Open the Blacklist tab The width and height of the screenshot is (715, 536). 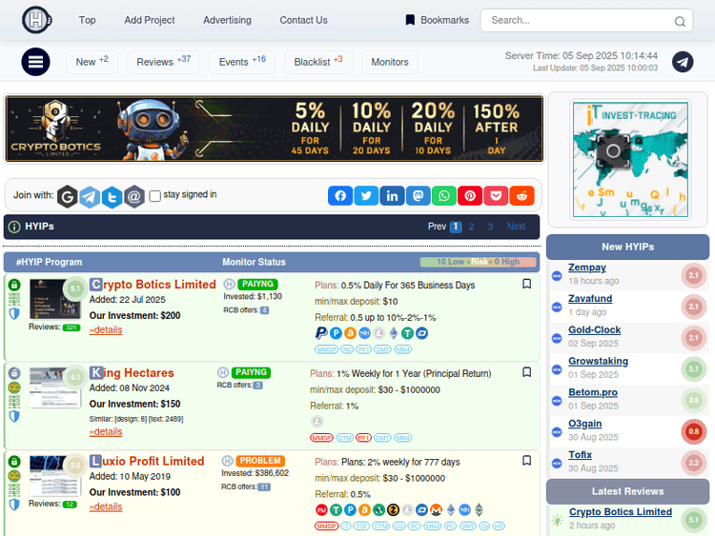317,62
